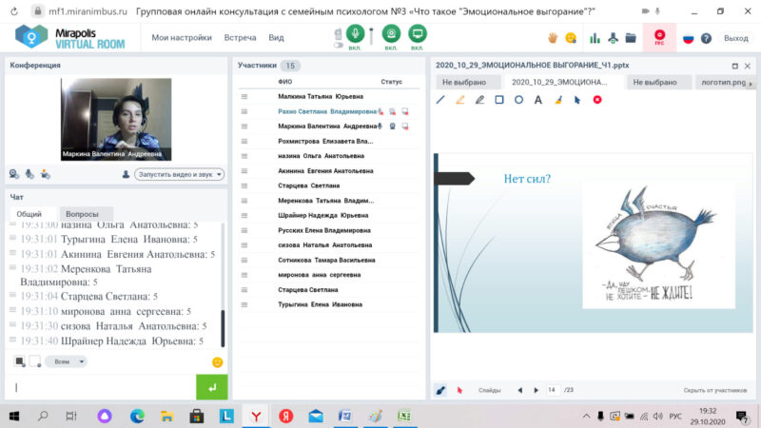Click the chat message input field

pyautogui.click(x=101, y=387)
